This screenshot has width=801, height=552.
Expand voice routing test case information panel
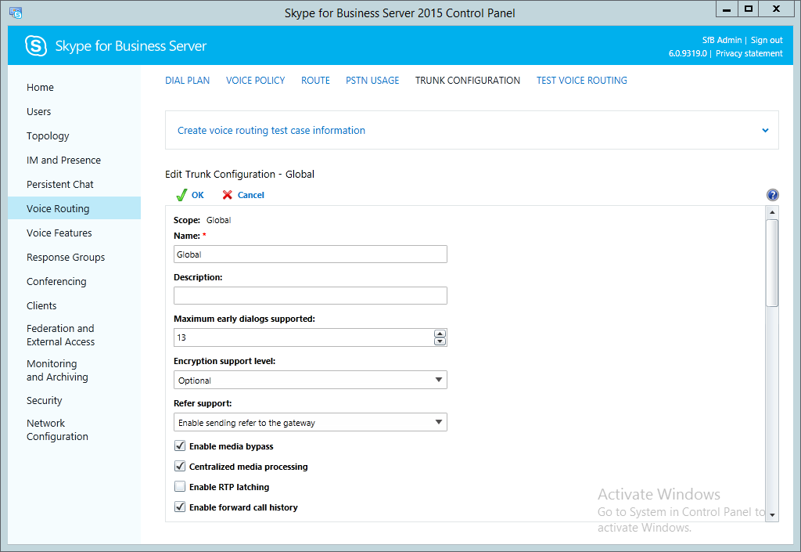click(x=765, y=131)
